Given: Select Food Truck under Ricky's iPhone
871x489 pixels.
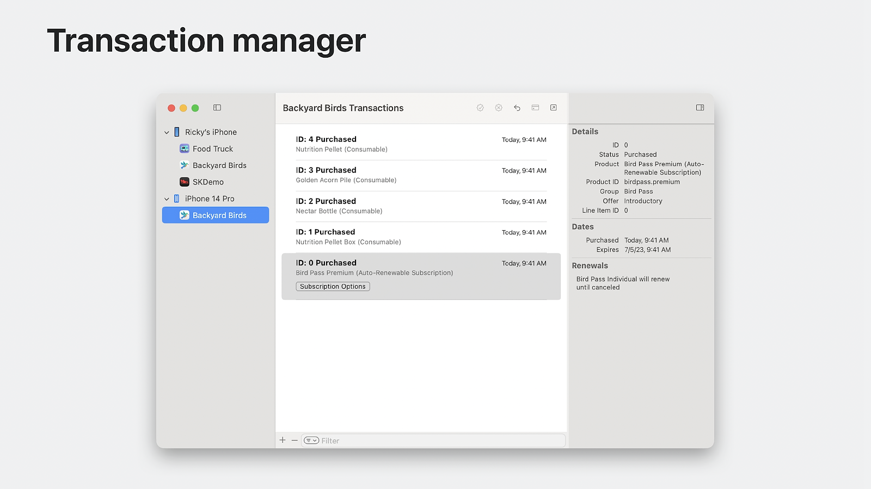Looking at the screenshot, I should pos(216,149).
